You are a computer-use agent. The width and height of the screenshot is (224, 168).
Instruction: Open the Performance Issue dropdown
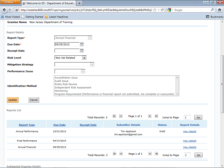(83, 71)
